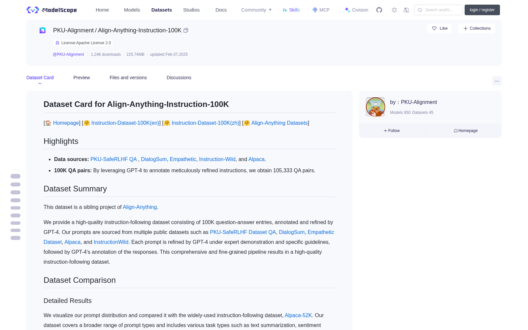Click the @PKU-Alignment owner link
528x330 pixels.
[x=68, y=54]
